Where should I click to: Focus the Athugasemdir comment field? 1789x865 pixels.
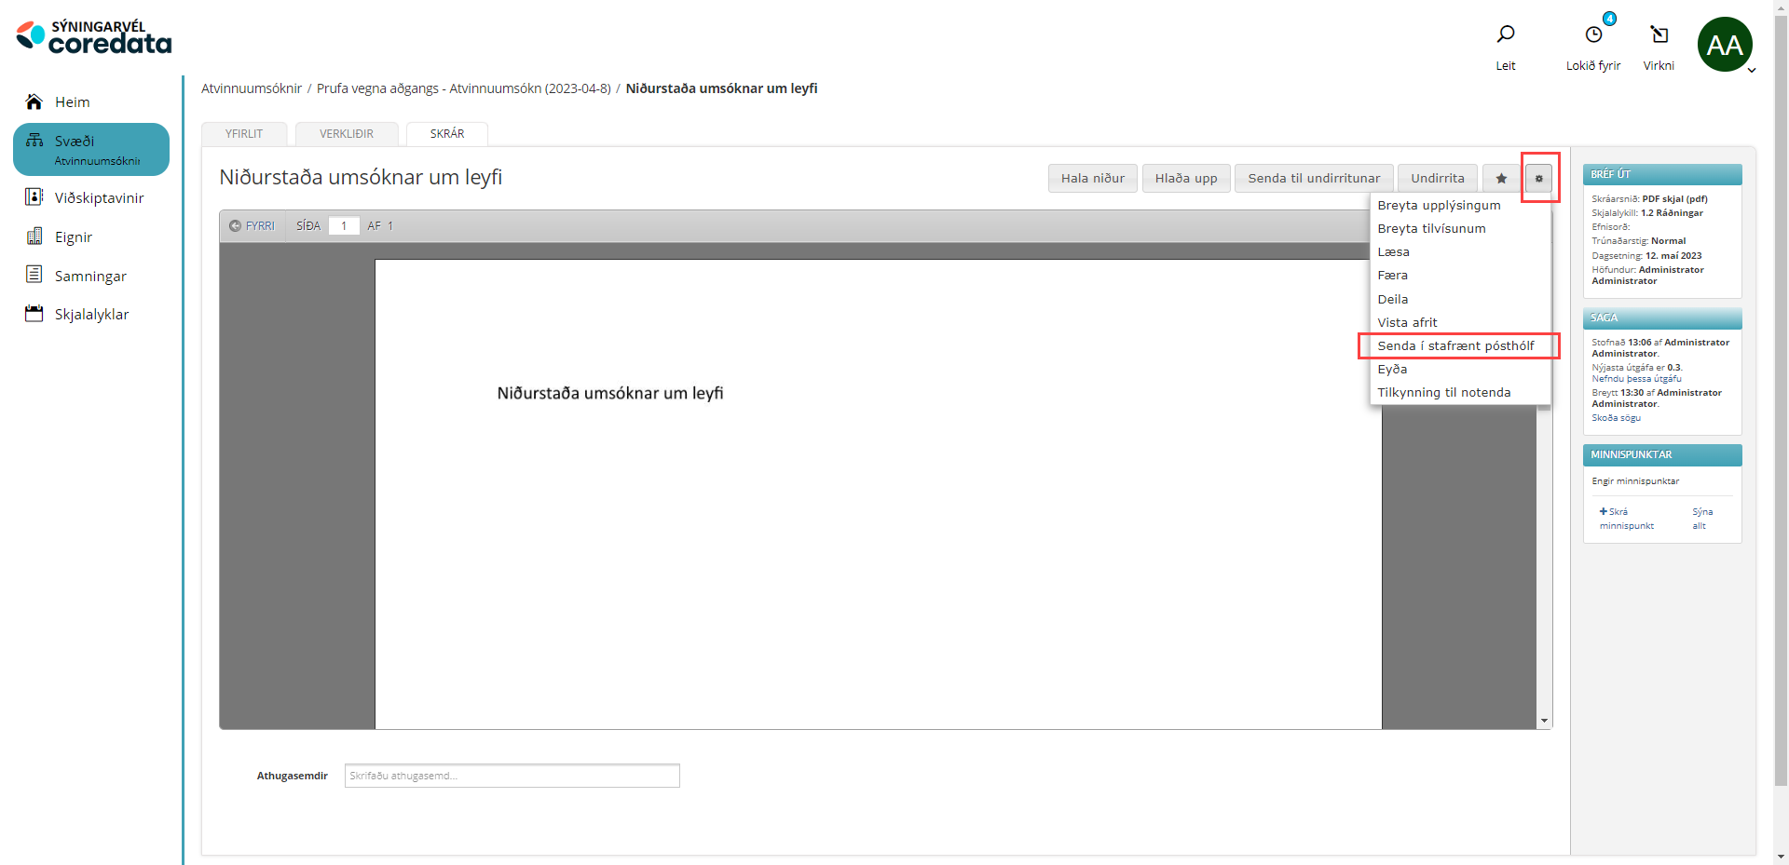pos(512,776)
